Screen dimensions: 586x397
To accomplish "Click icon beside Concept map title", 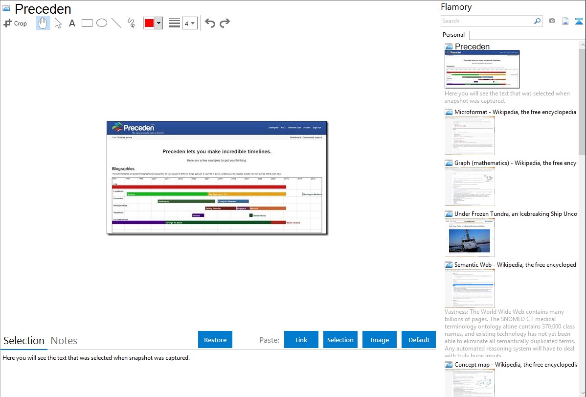I will [x=449, y=365].
